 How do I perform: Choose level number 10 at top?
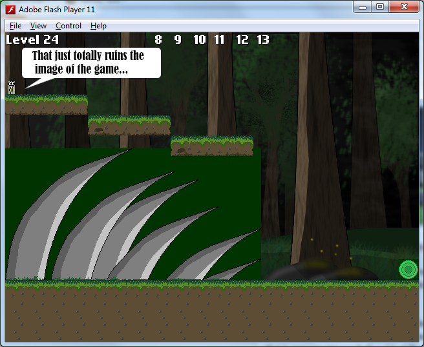[199, 40]
